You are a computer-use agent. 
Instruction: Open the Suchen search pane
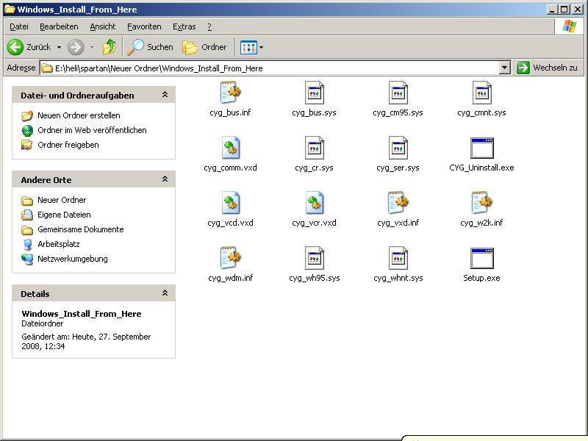tap(151, 47)
